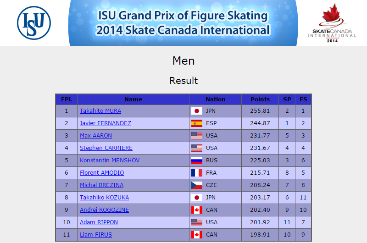Click the USA flag beside Max AARON
The height and width of the screenshot is (243, 367).
click(197, 136)
